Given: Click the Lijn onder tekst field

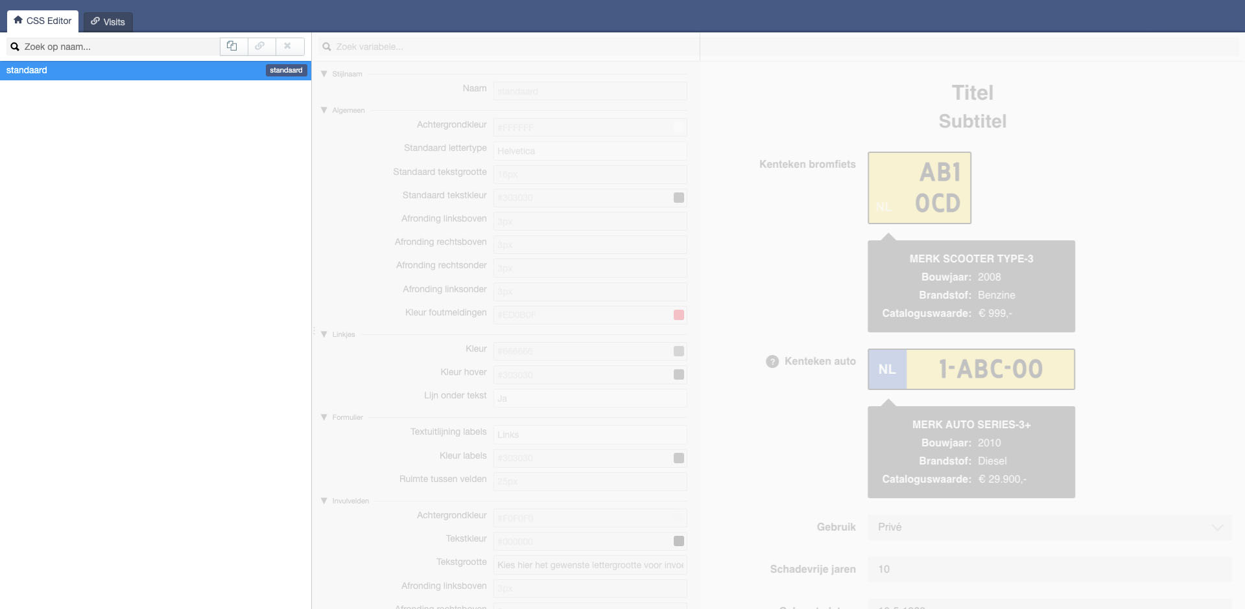Looking at the screenshot, I should coord(590,398).
